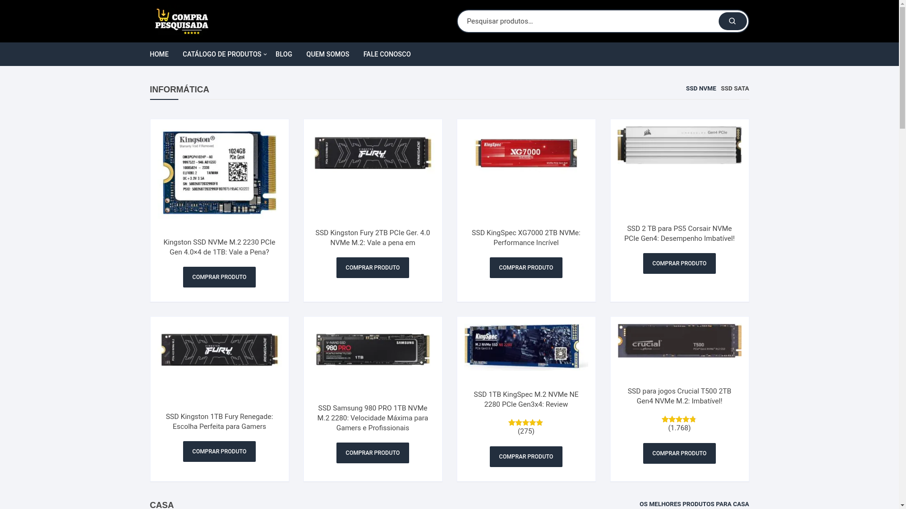Open SSD 2 TB para PS5 Corsair link

(x=679, y=233)
